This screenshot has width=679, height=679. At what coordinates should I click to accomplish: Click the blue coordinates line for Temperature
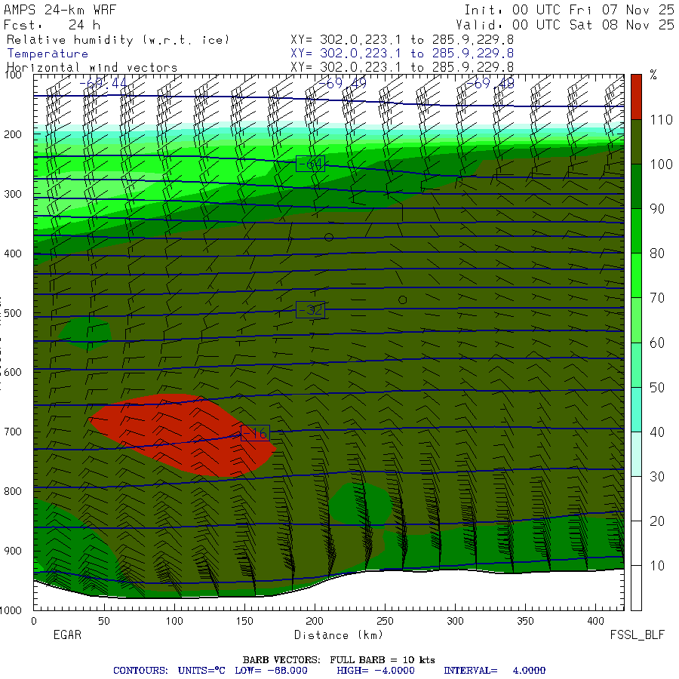tap(402, 54)
